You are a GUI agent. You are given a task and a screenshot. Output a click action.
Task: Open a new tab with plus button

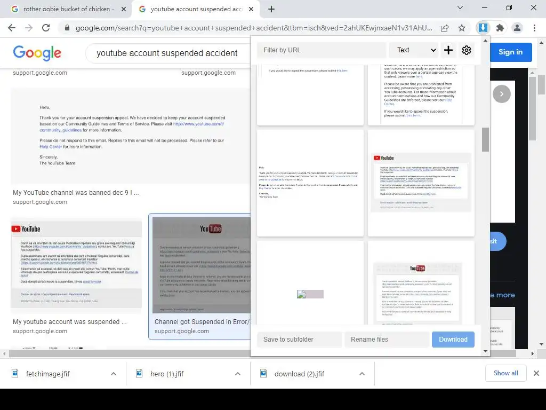(271, 9)
